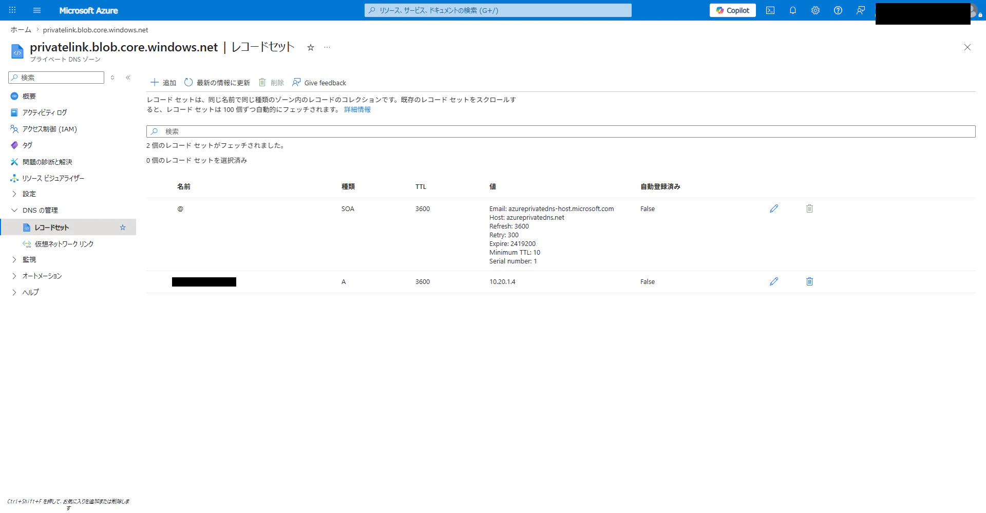Focus the record set 検索 filter box

(x=561, y=131)
